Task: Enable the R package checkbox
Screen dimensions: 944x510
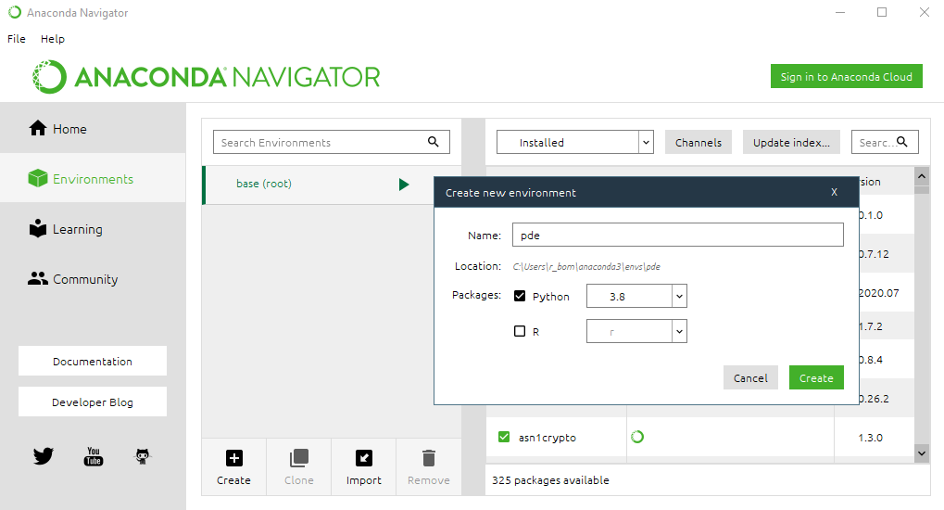Action: coord(520,331)
